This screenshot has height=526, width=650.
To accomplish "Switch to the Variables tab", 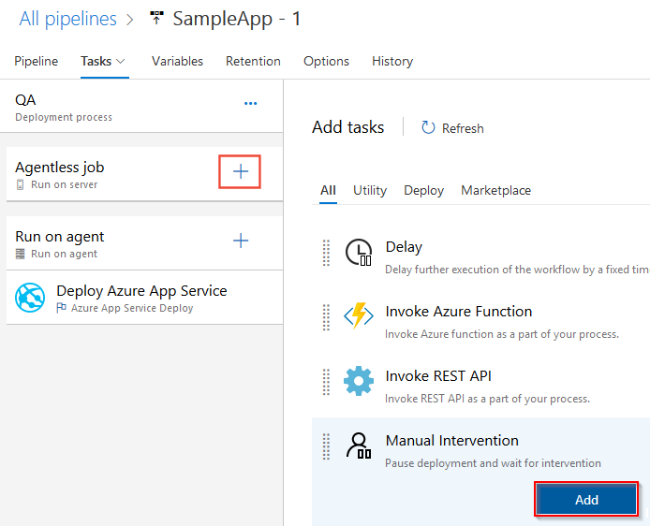I will pyautogui.click(x=177, y=61).
